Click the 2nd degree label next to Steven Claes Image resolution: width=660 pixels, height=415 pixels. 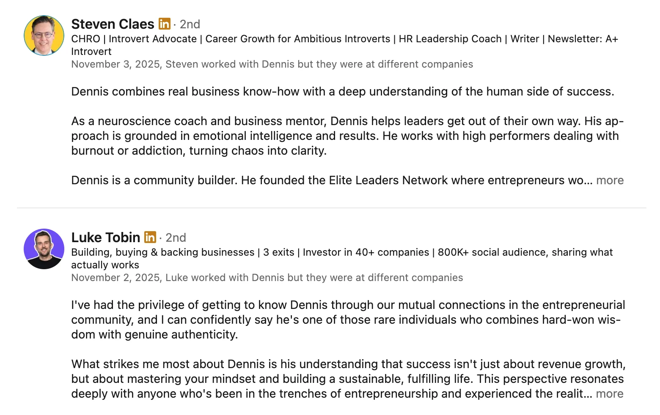click(x=190, y=24)
